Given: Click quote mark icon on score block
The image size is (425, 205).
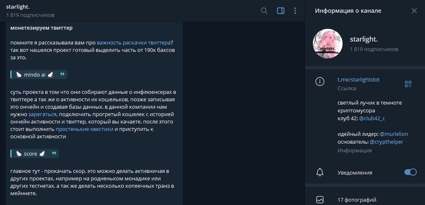Looking at the screenshot, I should tap(54, 153).
